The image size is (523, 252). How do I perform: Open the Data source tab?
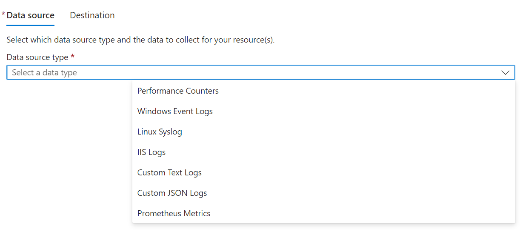[31, 15]
